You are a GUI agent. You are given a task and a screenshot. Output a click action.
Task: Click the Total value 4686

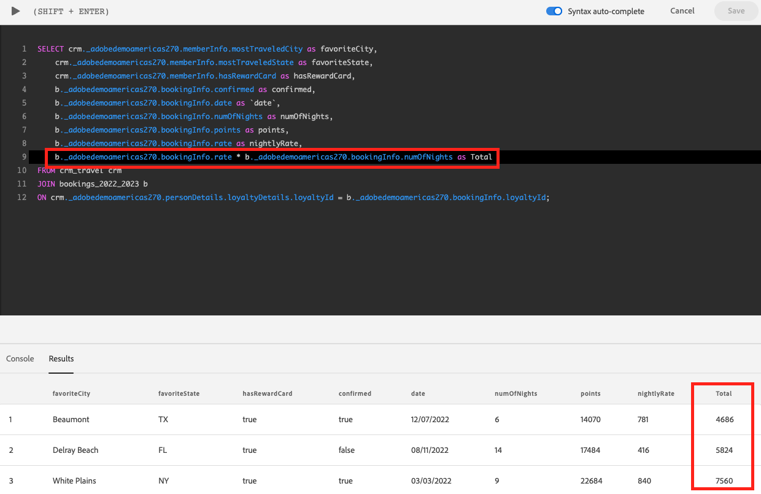tap(724, 420)
